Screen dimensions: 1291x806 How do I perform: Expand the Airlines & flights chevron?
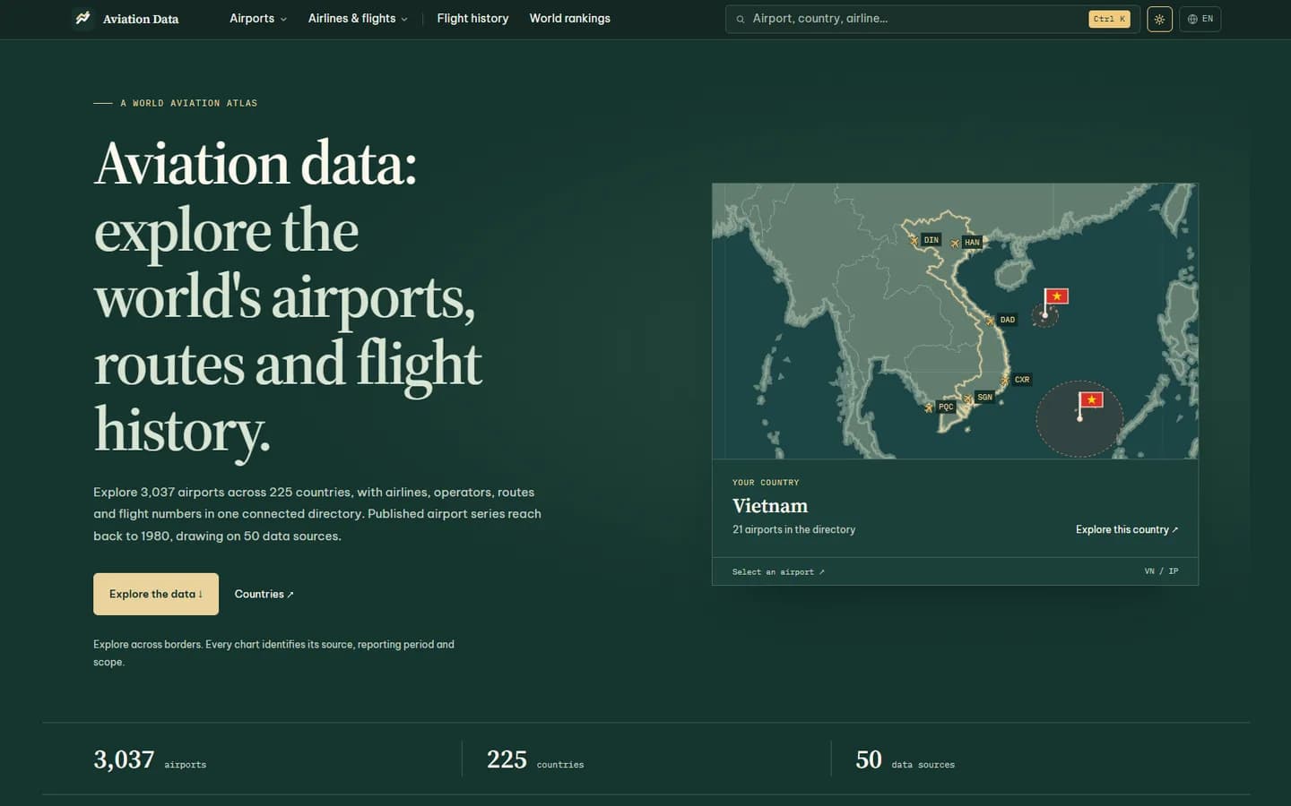click(404, 19)
